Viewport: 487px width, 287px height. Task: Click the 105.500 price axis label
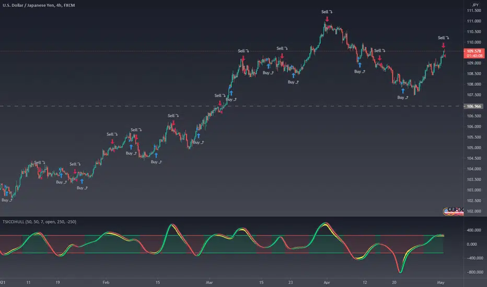474,137
